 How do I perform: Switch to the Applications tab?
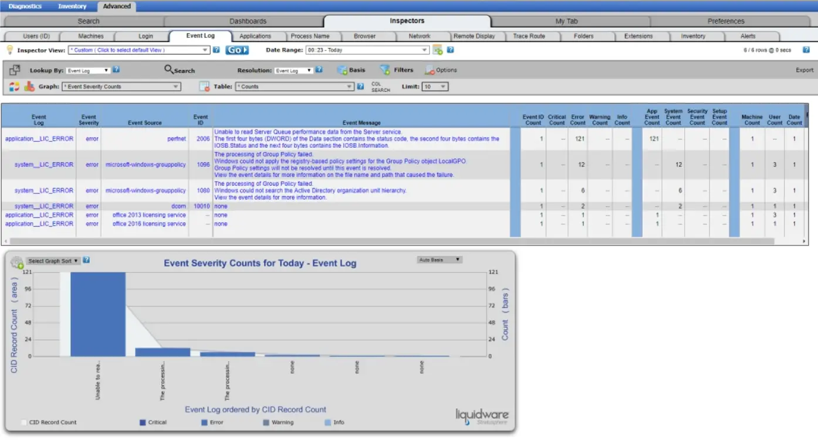256,36
